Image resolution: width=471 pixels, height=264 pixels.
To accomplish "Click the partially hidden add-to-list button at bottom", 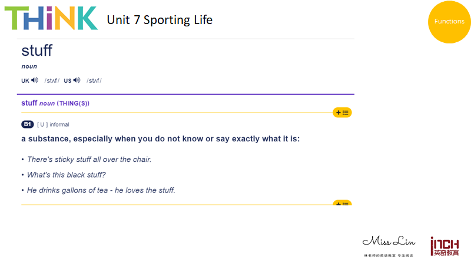I will [342, 202].
